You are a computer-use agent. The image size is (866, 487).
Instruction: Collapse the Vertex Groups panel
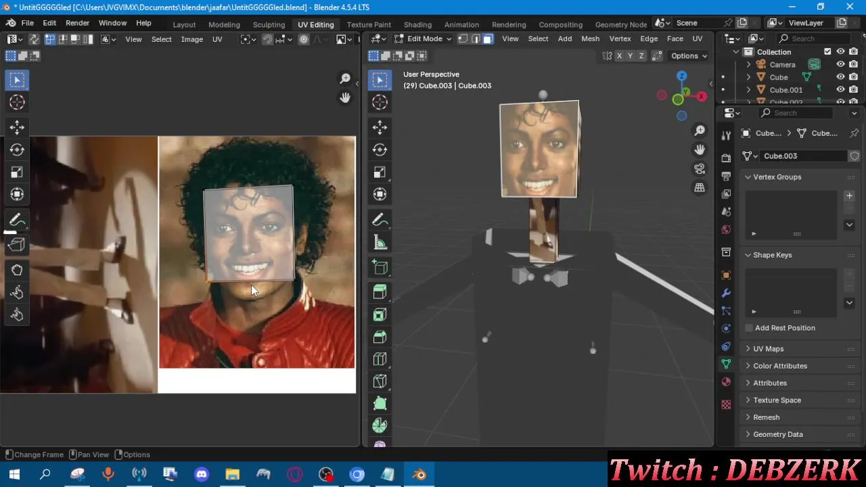coord(777,177)
